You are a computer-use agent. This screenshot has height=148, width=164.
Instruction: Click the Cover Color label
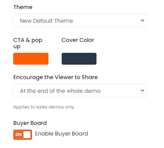click(x=78, y=40)
